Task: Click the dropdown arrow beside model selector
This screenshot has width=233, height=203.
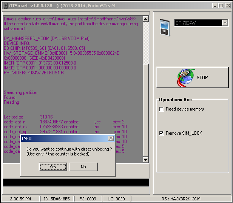Action: 225,23
